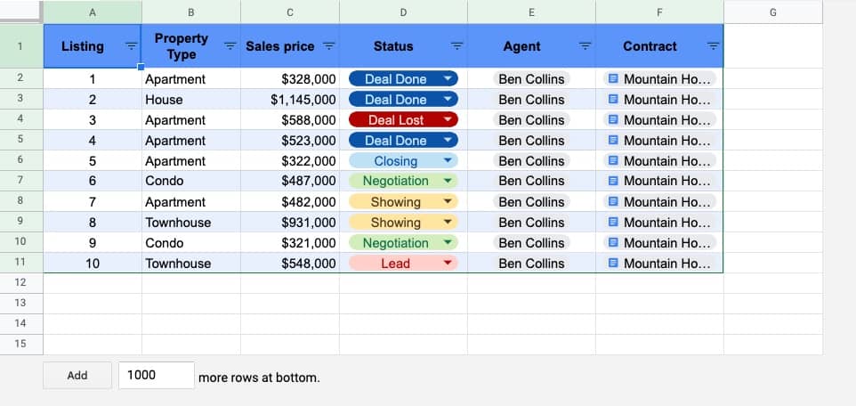Open the Showing dropdown in row 9

[x=448, y=223]
